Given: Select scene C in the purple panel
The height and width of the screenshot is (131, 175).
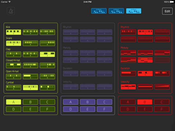Looking at the screenshot, I should [x=104, y=102].
